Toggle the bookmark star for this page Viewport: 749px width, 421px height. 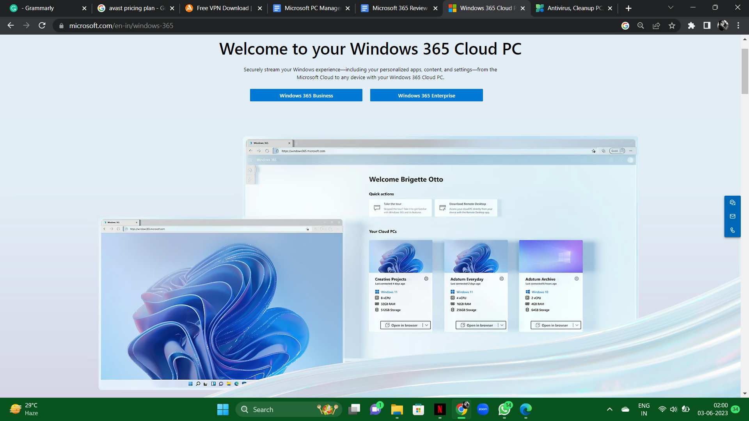click(672, 25)
